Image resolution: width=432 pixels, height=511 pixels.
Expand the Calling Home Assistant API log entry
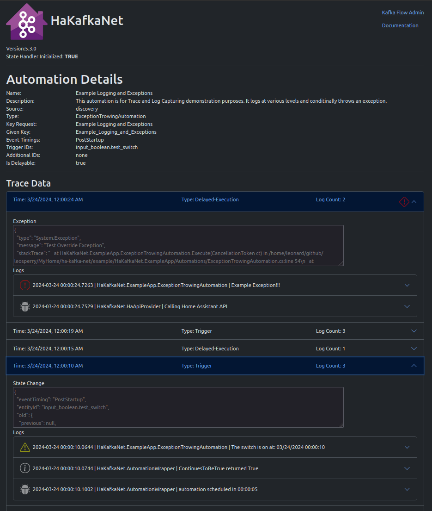[407, 306]
